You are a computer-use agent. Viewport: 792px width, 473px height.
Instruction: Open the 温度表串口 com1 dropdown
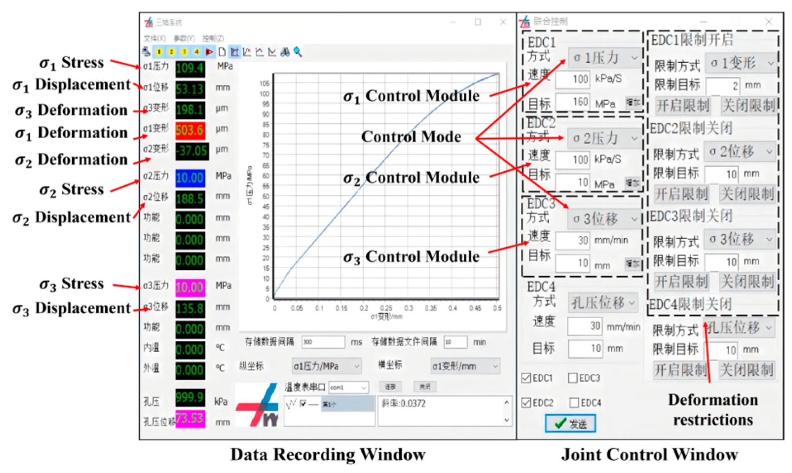349,387
